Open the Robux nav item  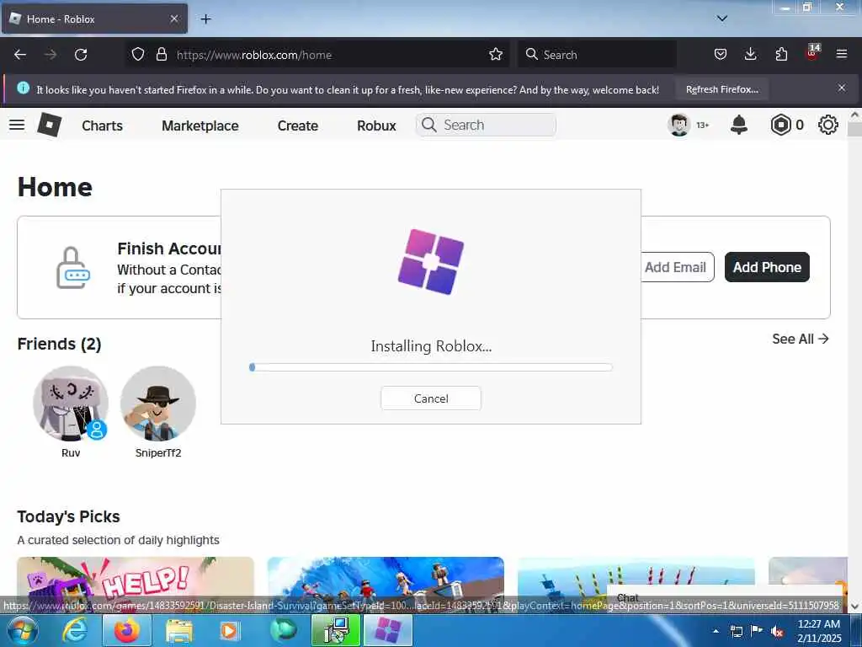(376, 126)
